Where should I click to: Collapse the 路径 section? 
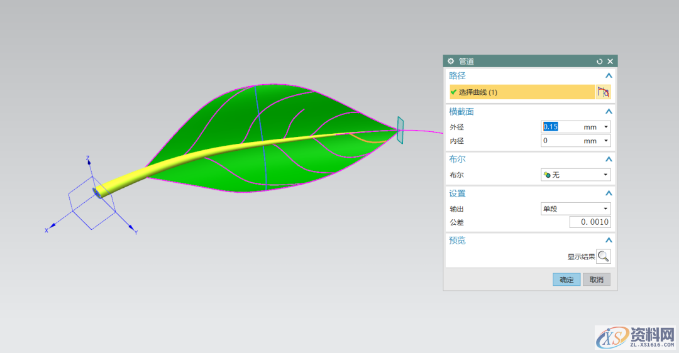pos(608,76)
